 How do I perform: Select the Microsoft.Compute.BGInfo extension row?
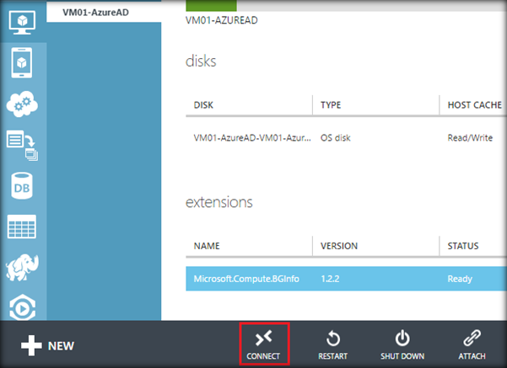click(346, 279)
